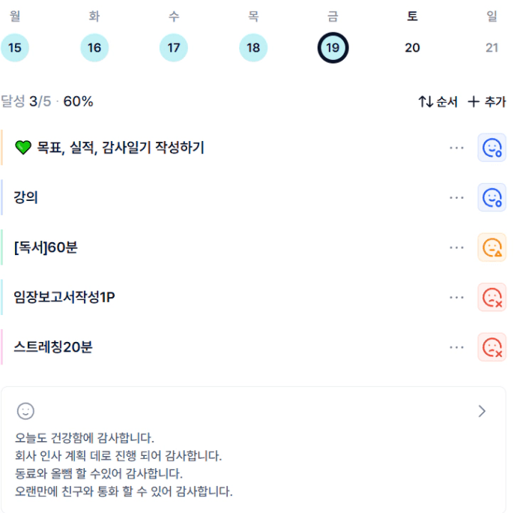Viewport: 514px width, 513px height.
Task: Click red face icon for 임장보고서작성1P
Action: (x=492, y=297)
